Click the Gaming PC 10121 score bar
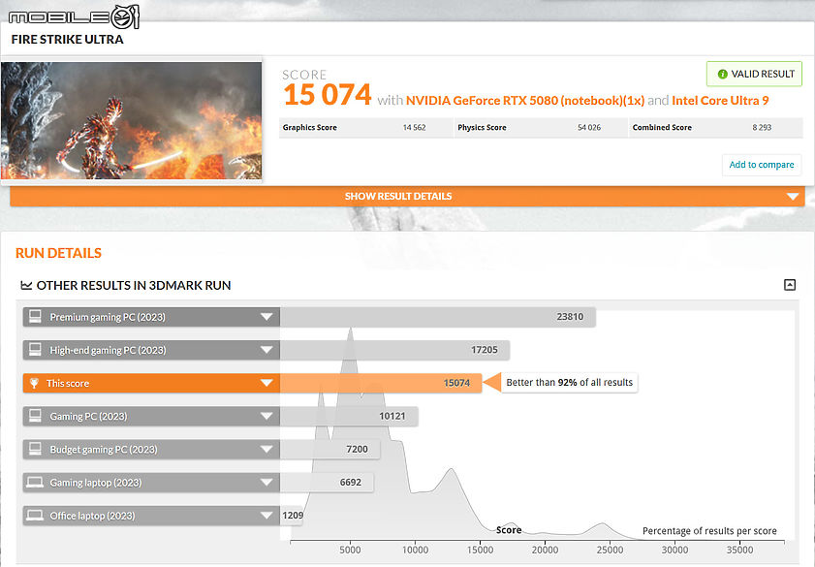This screenshot has width=815, height=567. (349, 416)
